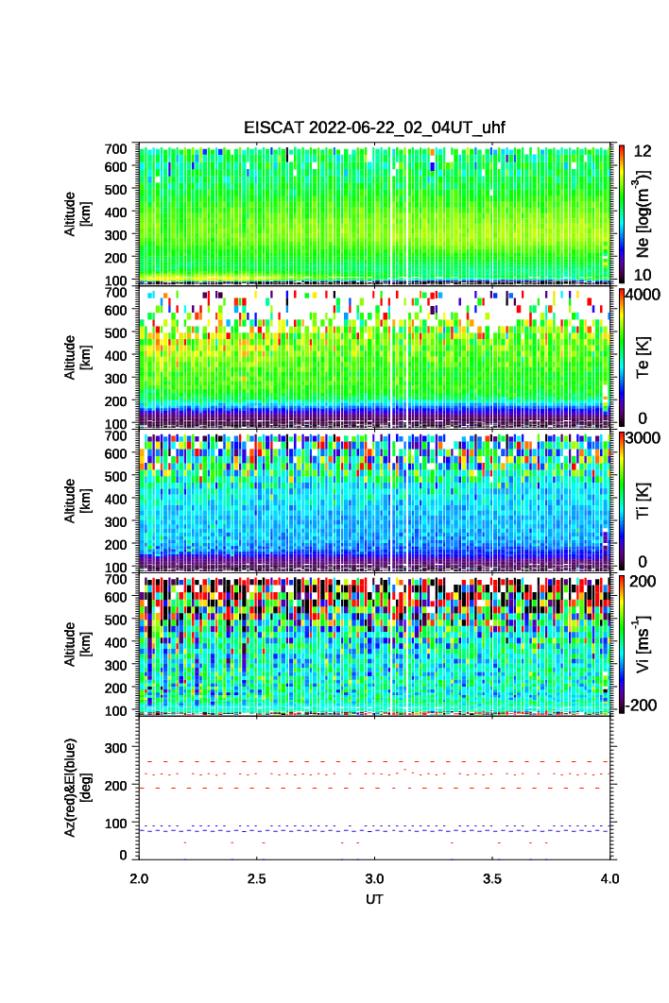The height and width of the screenshot is (1003, 669).
Task: Click the 3.0 tick on the UT axis
Action: (x=375, y=878)
